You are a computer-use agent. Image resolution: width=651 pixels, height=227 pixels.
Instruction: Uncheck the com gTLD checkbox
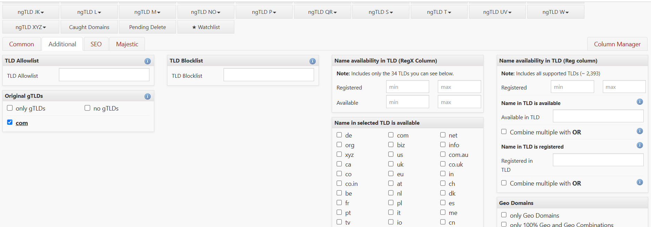10,122
